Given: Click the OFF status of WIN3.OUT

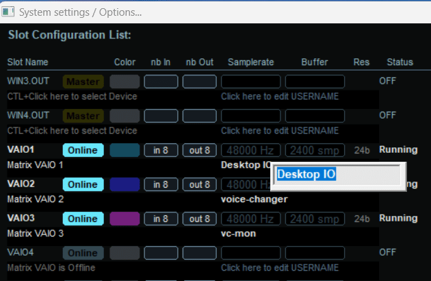Looking at the screenshot, I should (x=388, y=81).
